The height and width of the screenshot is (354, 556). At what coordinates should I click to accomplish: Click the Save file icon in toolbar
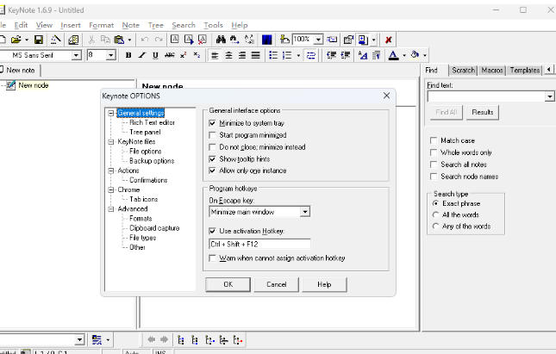tap(38, 40)
